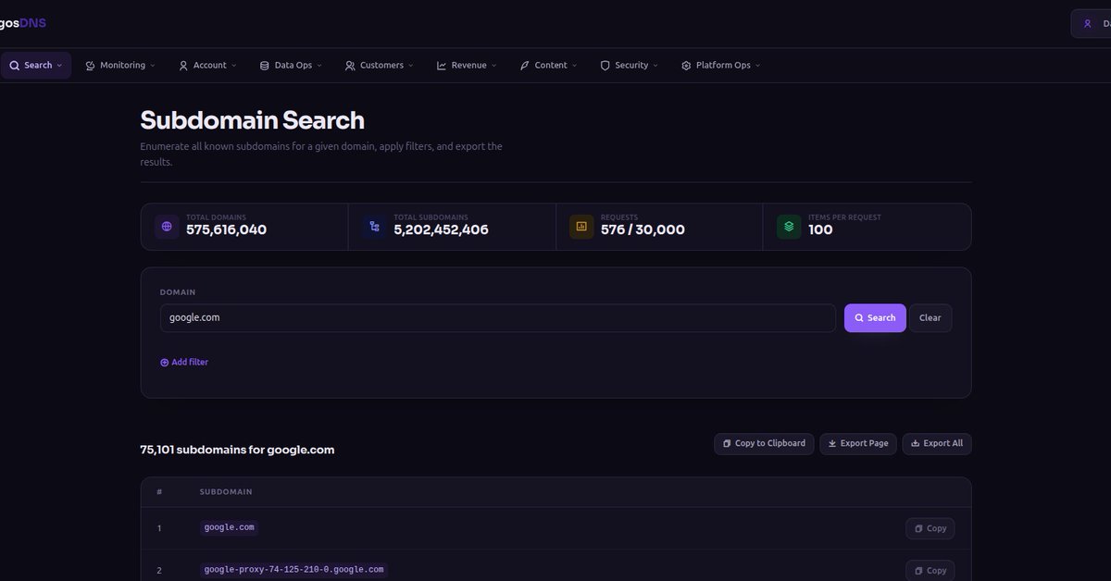Expand the Revenue chevron
The height and width of the screenshot is (581, 1111).
(494, 66)
